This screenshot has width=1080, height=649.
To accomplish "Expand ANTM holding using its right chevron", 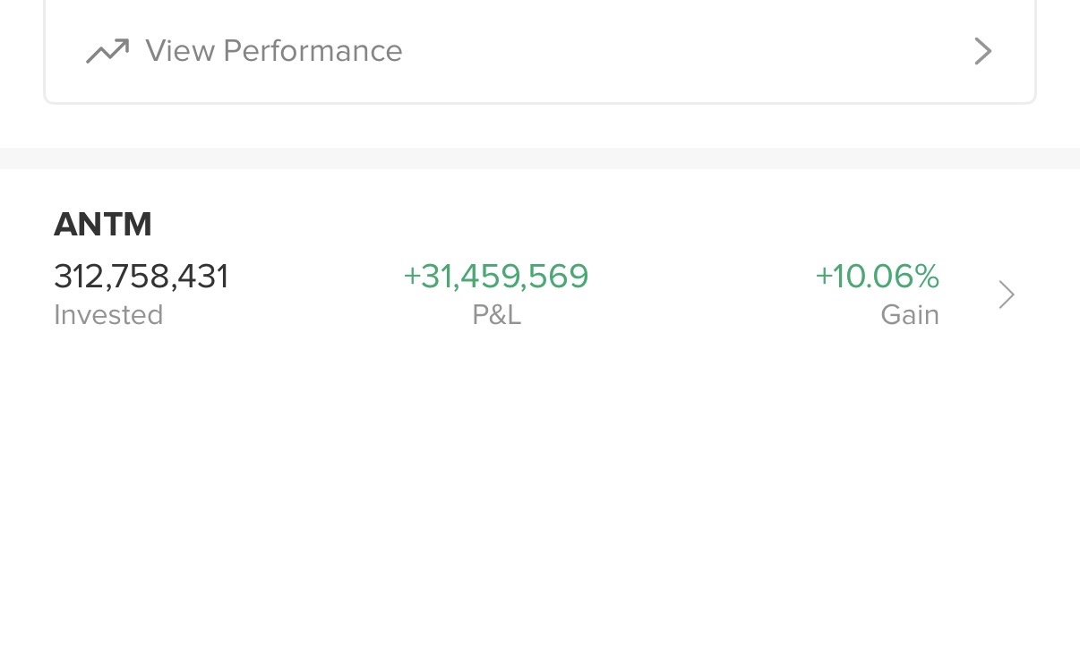I will (x=1007, y=295).
